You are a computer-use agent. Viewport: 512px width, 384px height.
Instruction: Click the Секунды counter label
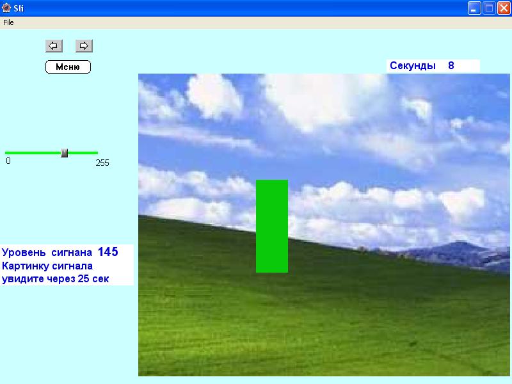point(413,66)
